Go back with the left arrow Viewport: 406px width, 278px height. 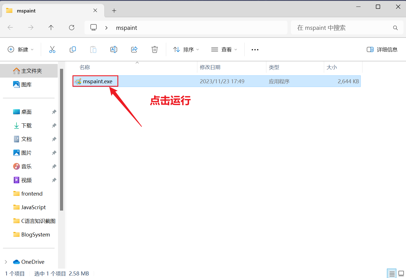10,28
